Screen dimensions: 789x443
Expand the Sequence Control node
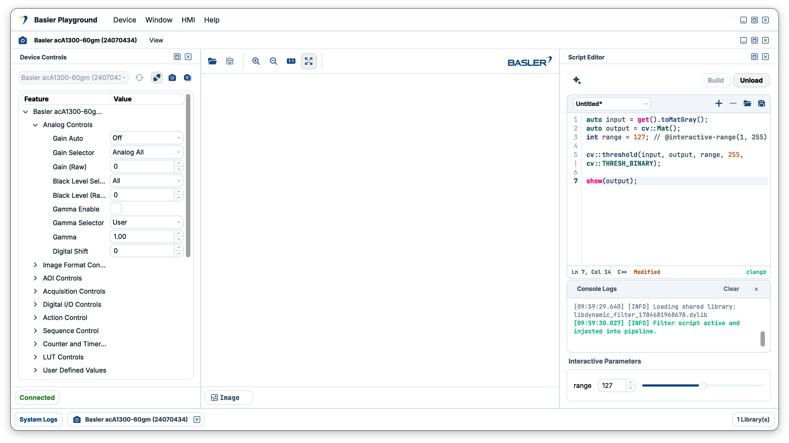(x=36, y=331)
